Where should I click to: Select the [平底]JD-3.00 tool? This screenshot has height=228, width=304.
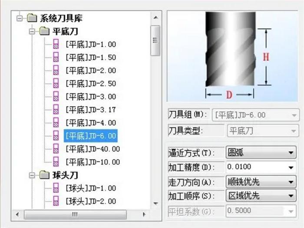point(91,97)
